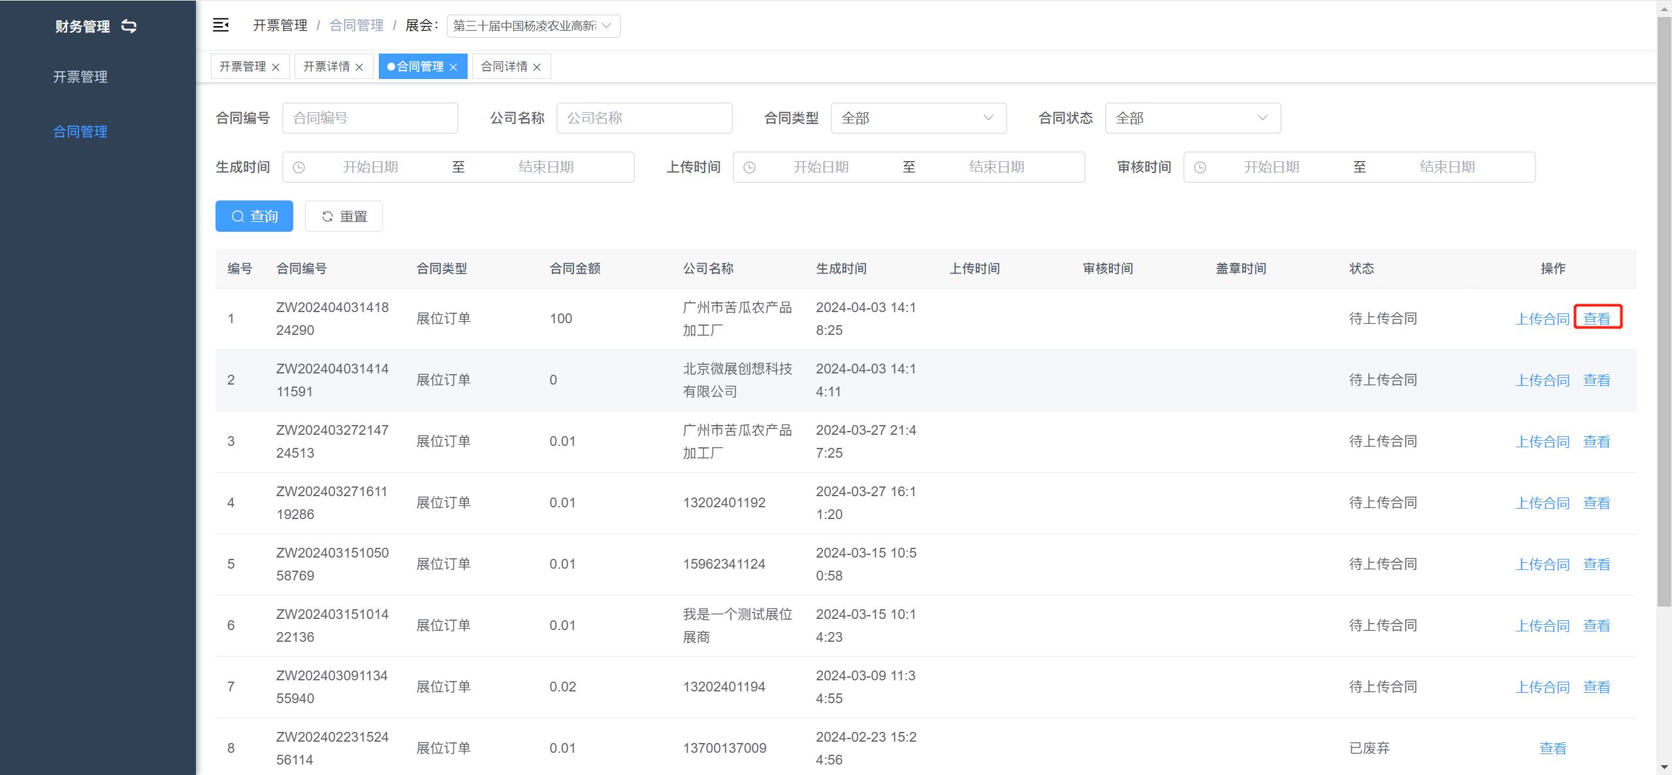This screenshot has width=1672, height=775.
Task: Click 查看 for company 13202401192
Action: click(1597, 503)
